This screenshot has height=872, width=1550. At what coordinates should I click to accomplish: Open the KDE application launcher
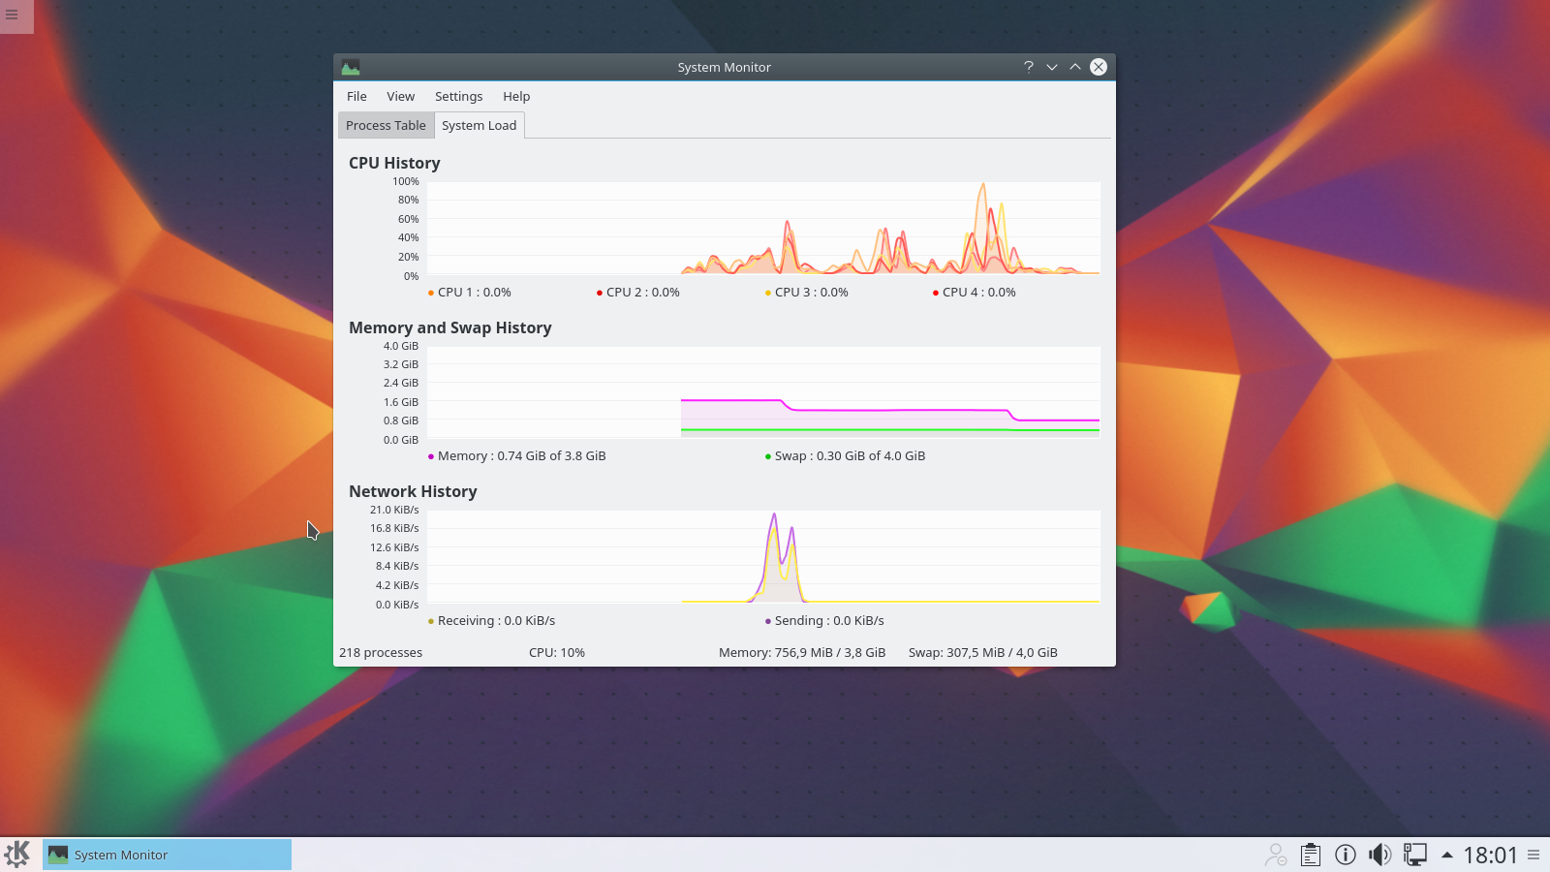[17, 855]
